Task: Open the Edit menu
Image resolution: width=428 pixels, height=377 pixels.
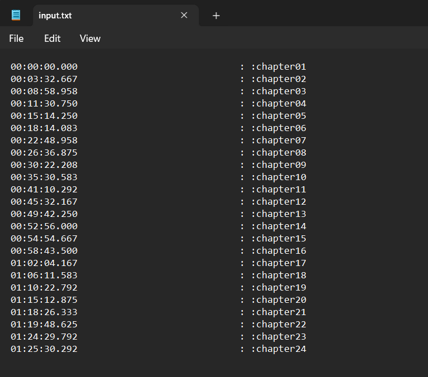Action: pyautogui.click(x=52, y=38)
